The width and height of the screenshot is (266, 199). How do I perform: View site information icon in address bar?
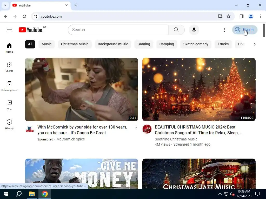tap(35, 16)
